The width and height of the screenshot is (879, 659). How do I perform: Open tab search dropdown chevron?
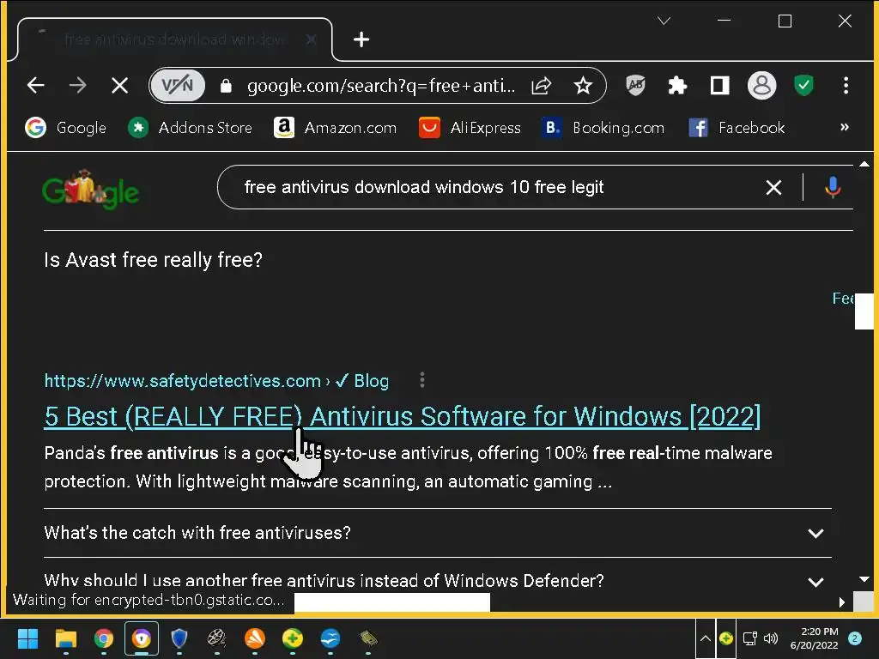664,21
